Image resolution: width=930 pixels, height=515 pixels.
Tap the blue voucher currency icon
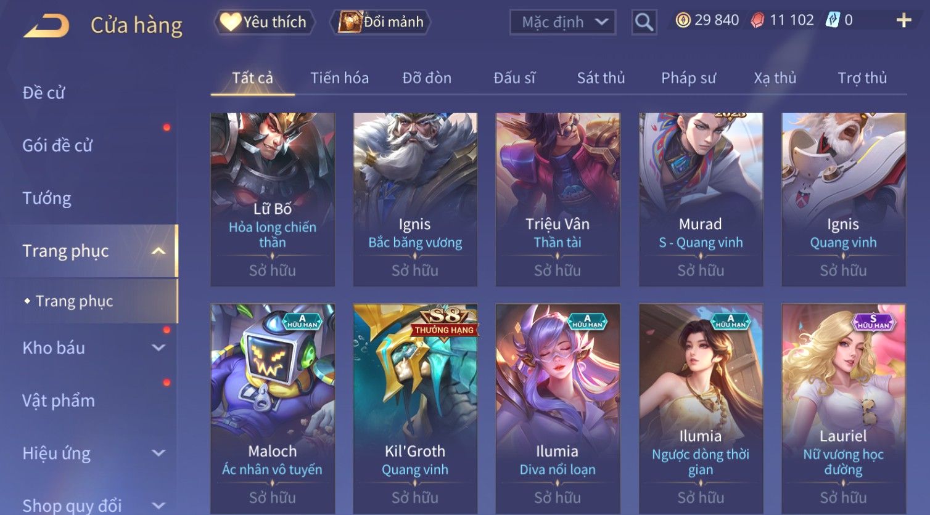(x=833, y=20)
